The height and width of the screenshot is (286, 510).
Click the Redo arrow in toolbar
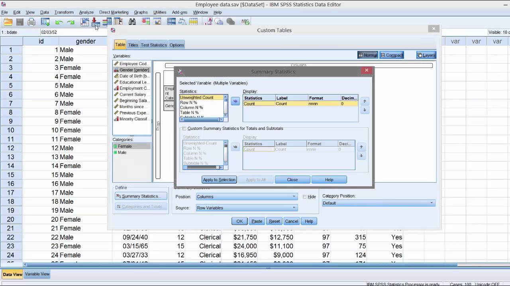click(x=71, y=22)
